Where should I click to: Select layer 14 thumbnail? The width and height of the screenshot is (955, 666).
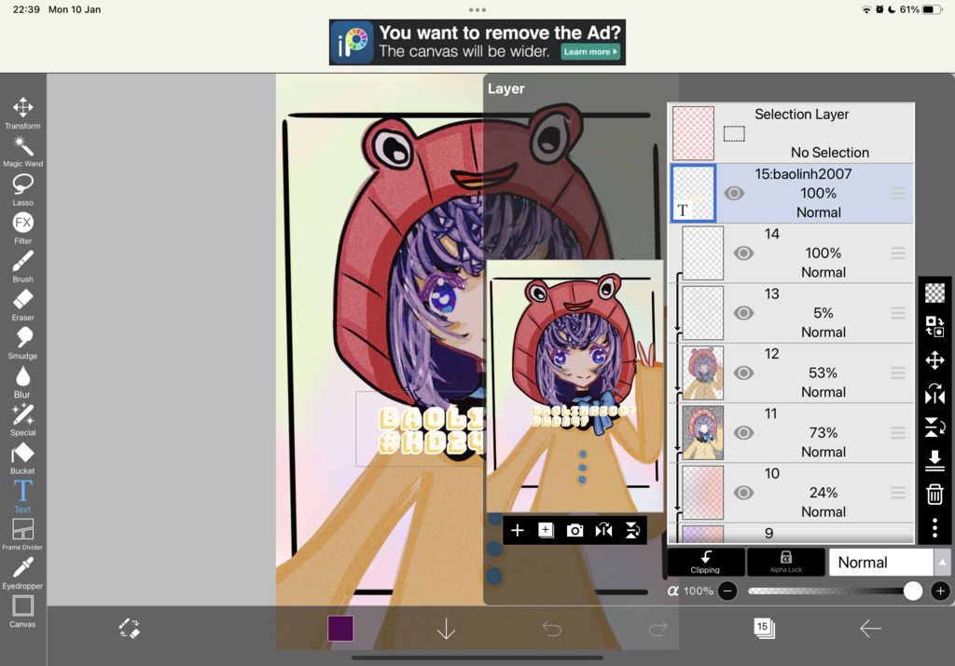tap(703, 253)
